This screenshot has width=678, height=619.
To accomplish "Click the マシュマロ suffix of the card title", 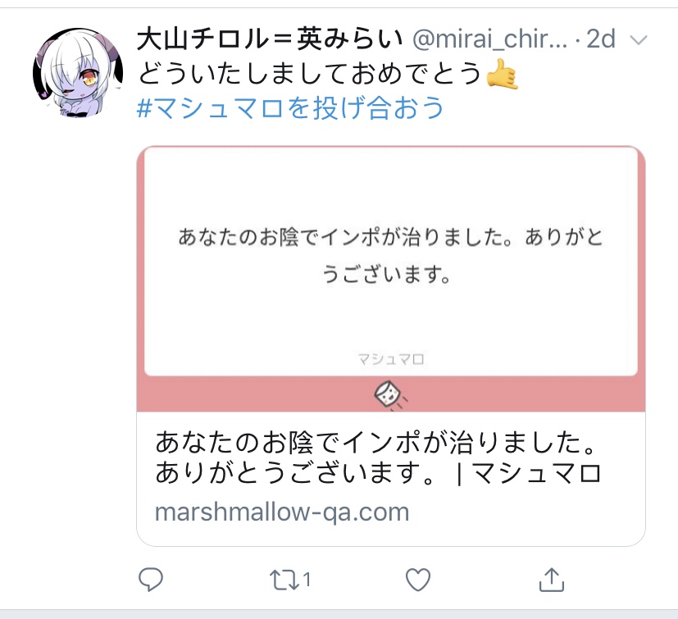I will click(x=537, y=473).
